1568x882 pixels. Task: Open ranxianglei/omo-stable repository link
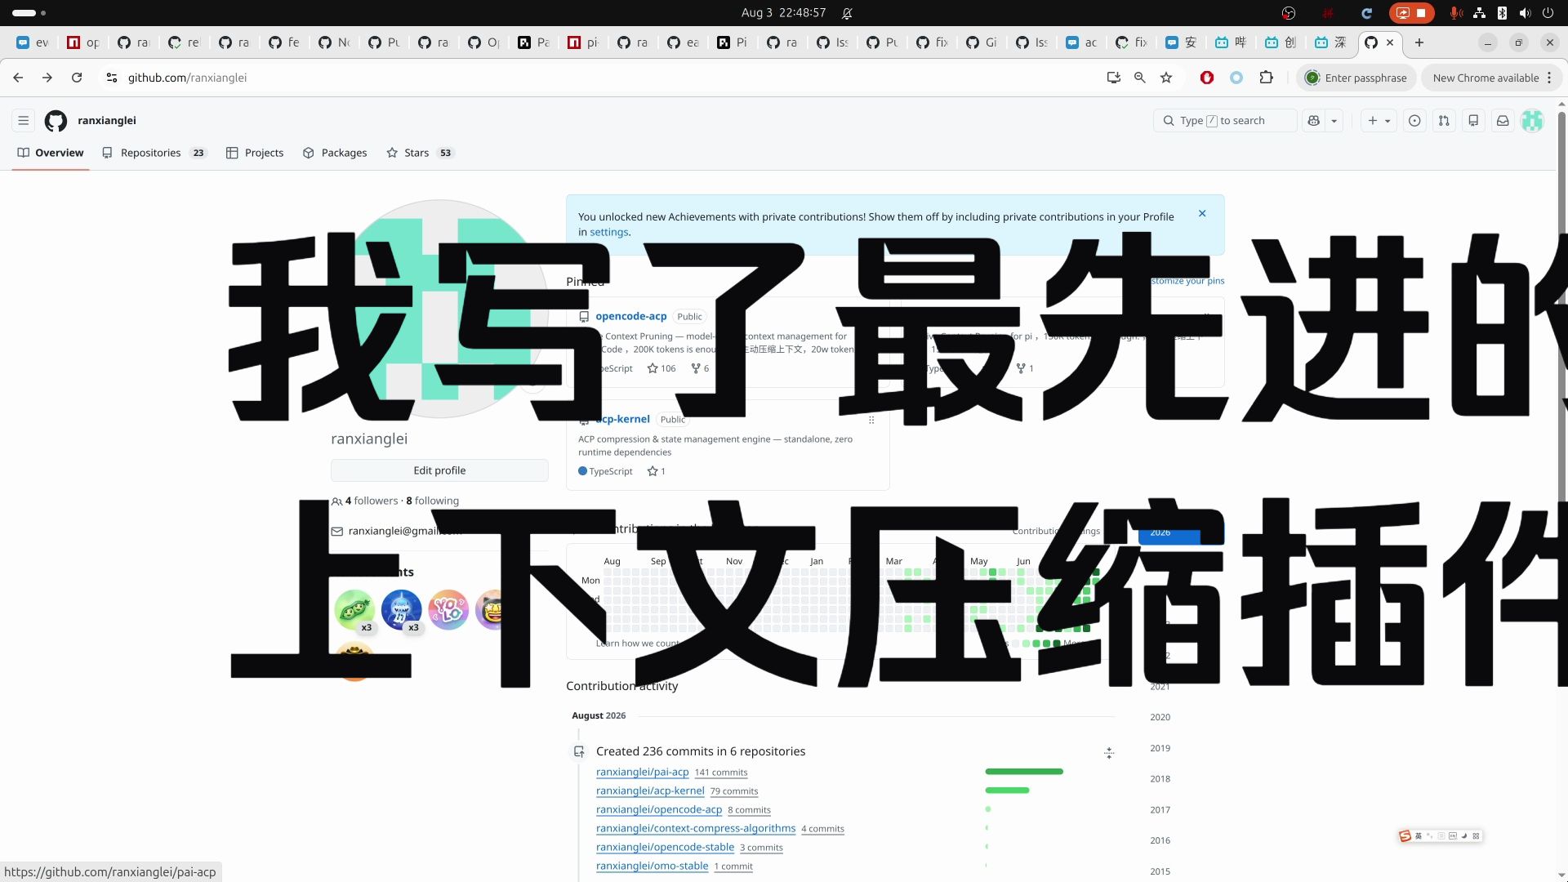tap(653, 866)
